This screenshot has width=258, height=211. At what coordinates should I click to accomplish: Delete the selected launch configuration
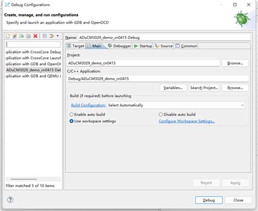pyautogui.click(x=35, y=36)
